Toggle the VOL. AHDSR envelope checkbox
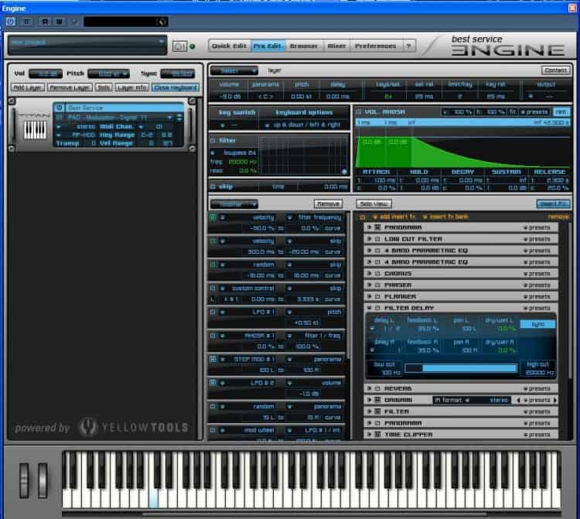580x519 pixels. coord(358,111)
